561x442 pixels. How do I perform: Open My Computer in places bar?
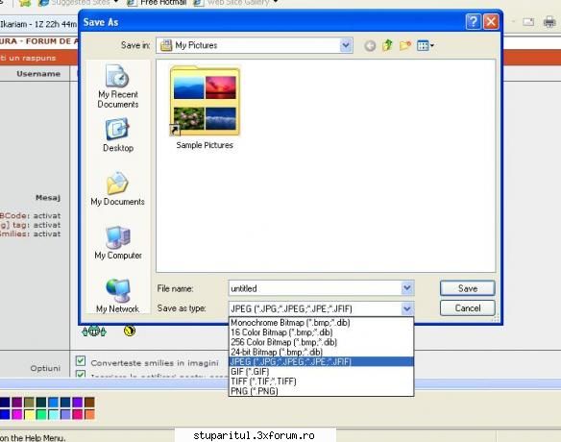coord(118,243)
